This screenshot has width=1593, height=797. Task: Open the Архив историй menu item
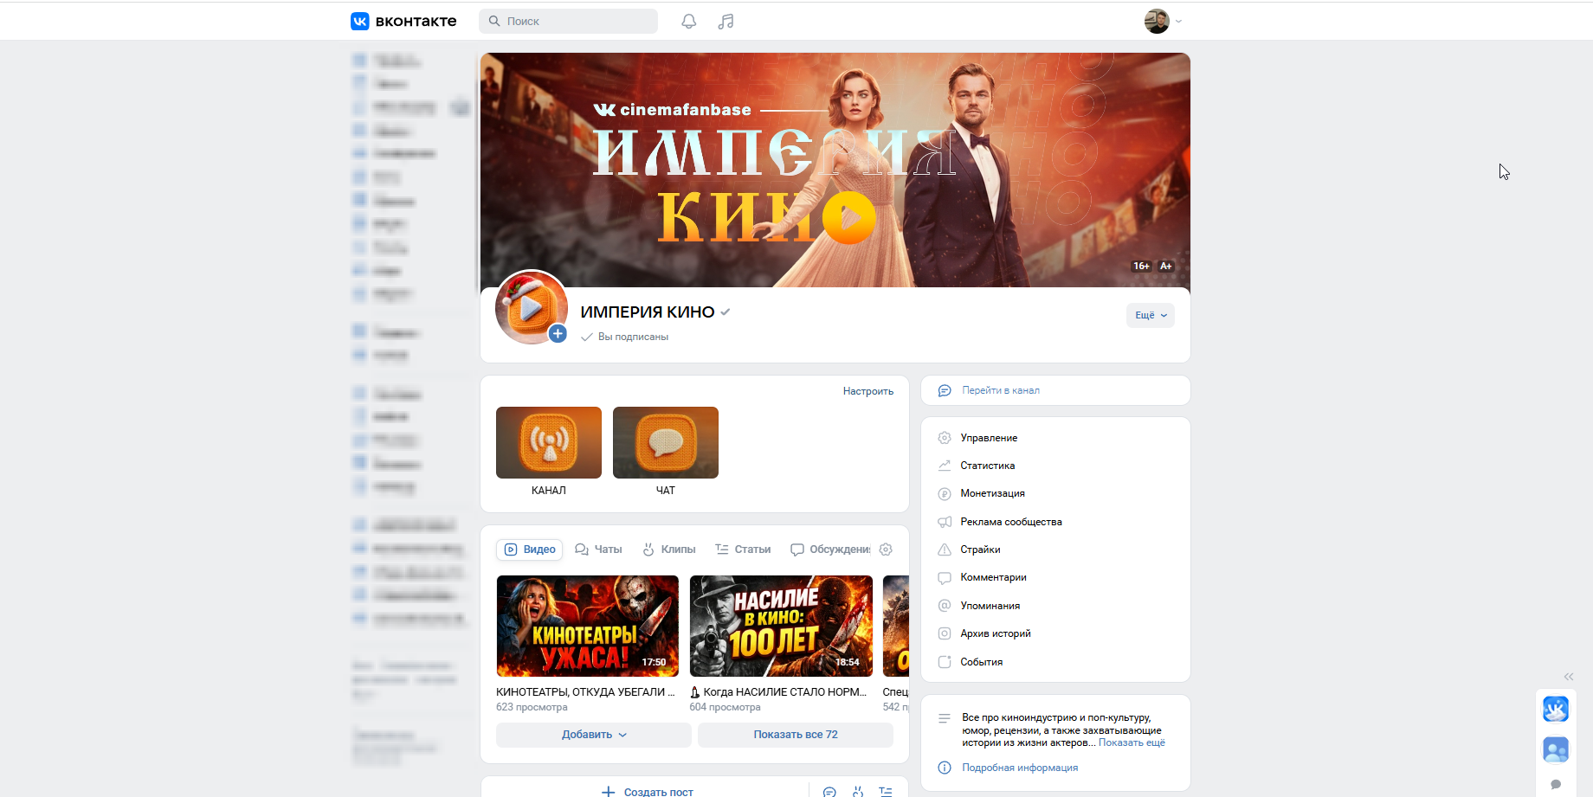1055,633
